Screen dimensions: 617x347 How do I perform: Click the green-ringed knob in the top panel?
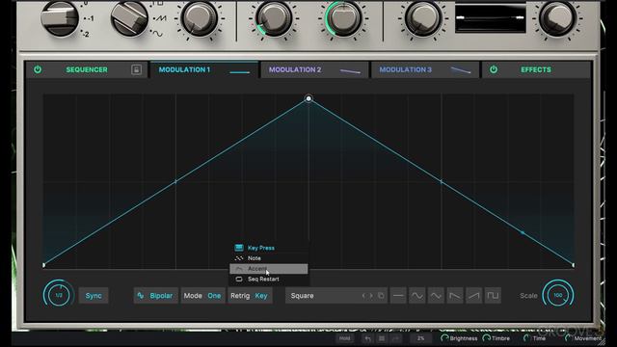tap(343, 17)
